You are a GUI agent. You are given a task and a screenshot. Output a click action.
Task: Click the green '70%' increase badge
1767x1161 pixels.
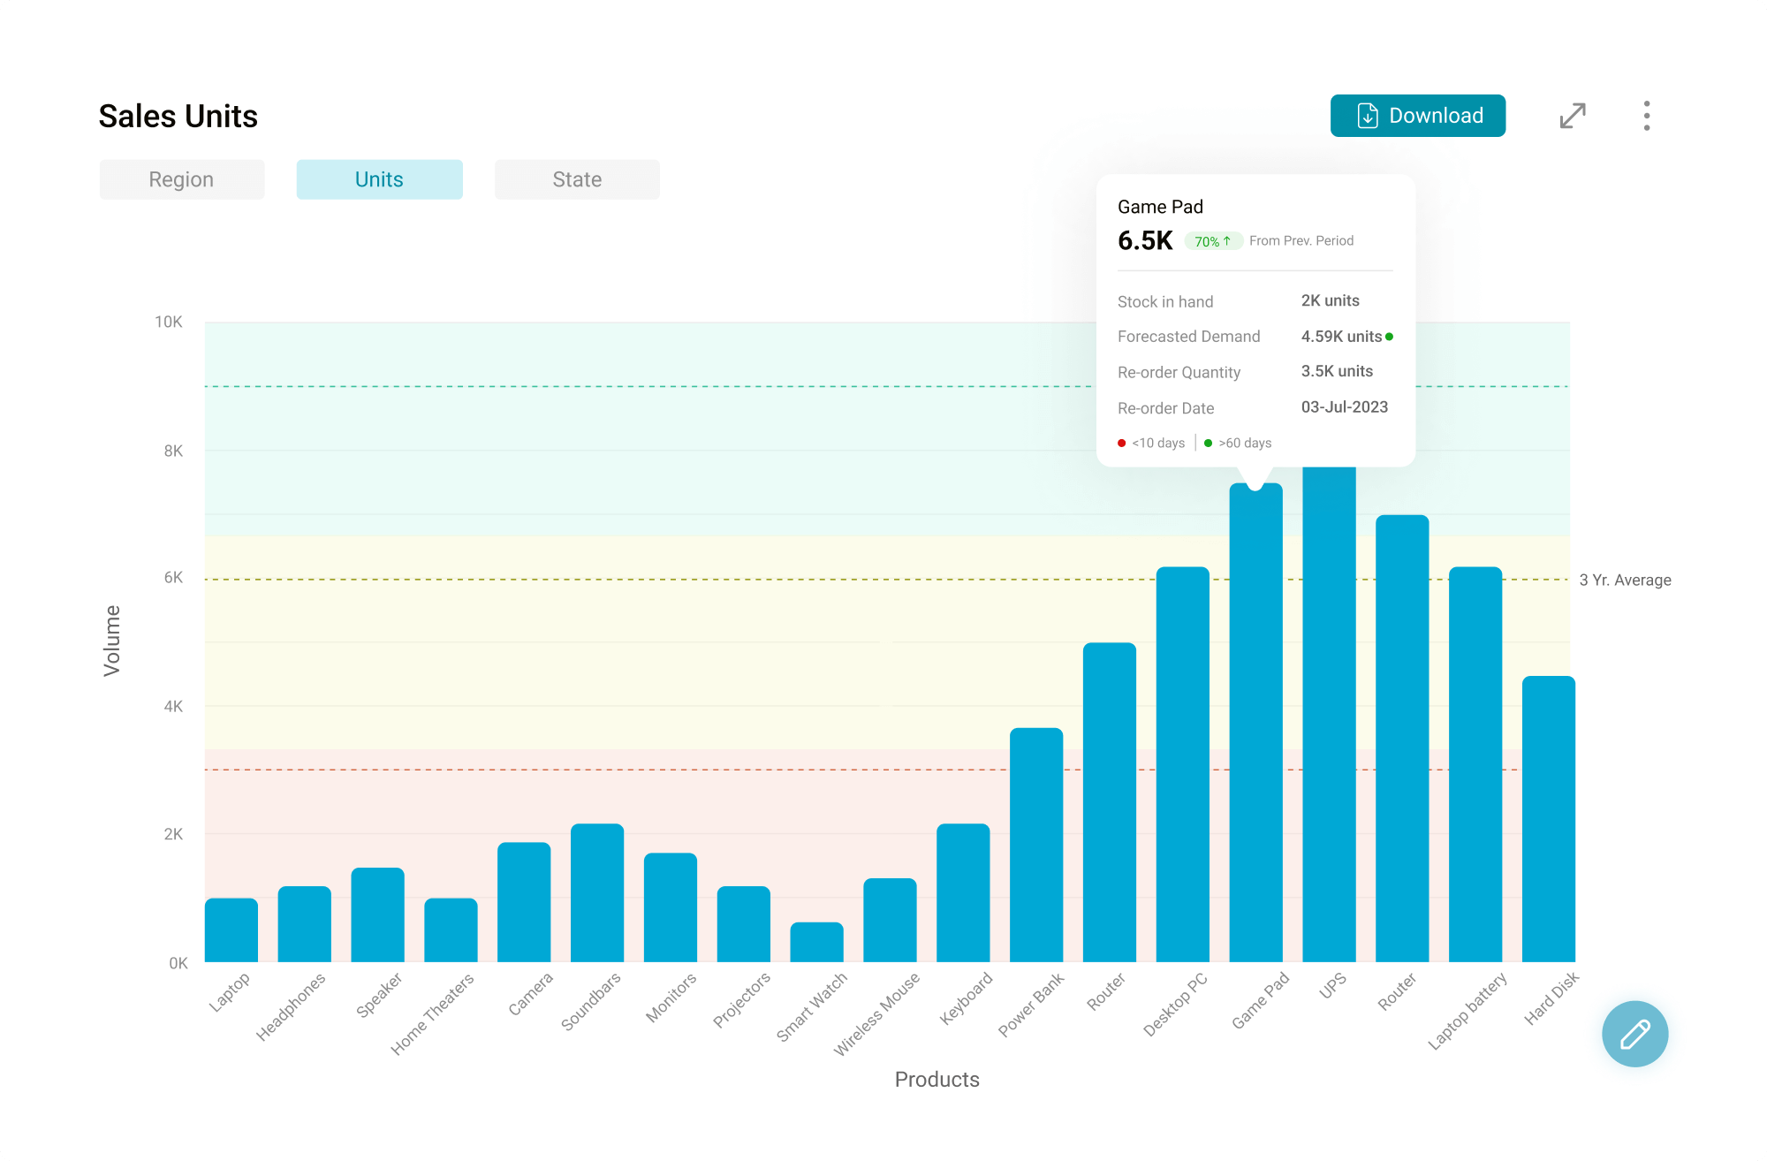click(1213, 241)
